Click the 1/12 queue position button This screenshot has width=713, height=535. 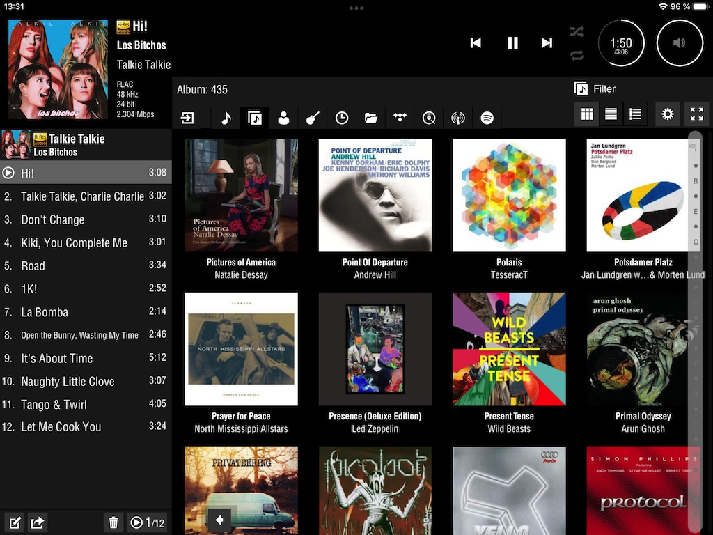pyautogui.click(x=147, y=522)
